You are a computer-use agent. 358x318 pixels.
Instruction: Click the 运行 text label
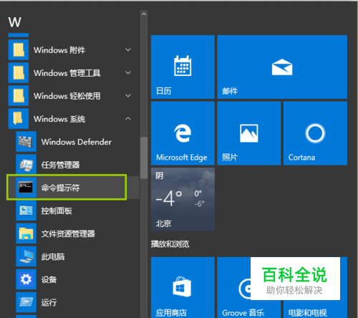tap(49, 302)
